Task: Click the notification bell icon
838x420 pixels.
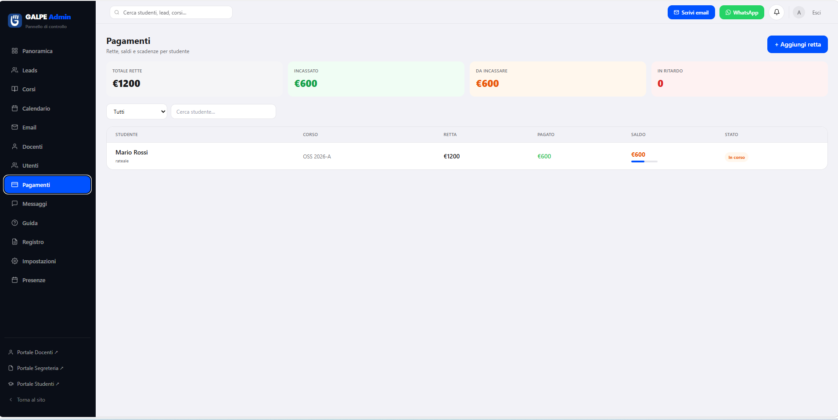Action: [x=777, y=12]
